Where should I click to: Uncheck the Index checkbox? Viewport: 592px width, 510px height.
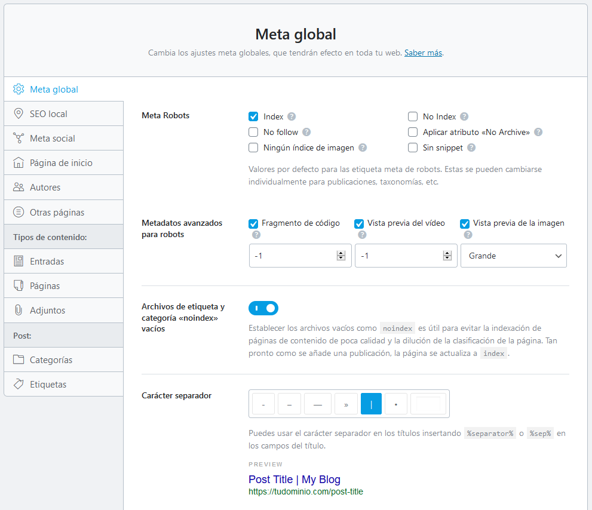pyautogui.click(x=253, y=116)
